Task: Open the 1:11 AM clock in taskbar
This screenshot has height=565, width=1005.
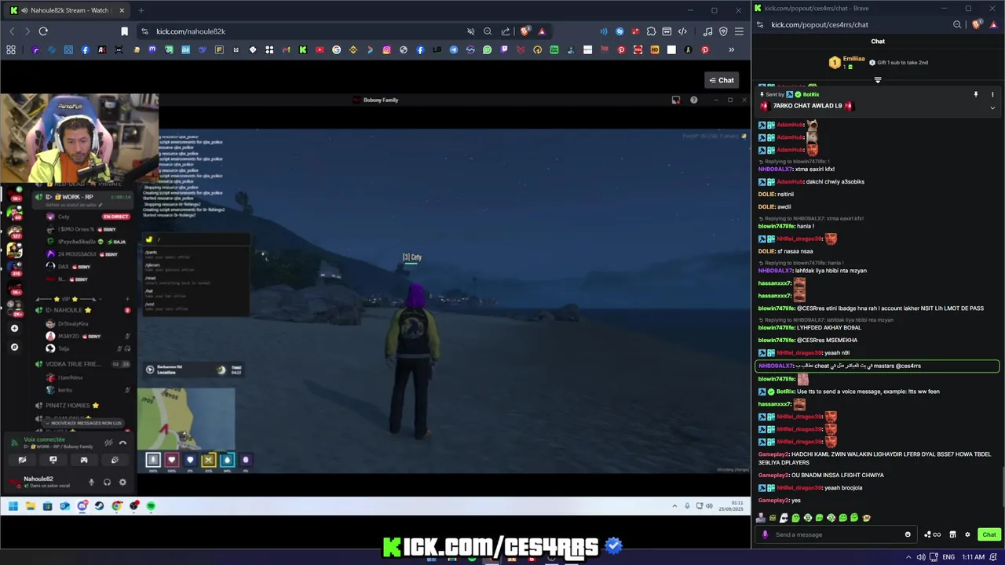Action: pyautogui.click(x=974, y=557)
